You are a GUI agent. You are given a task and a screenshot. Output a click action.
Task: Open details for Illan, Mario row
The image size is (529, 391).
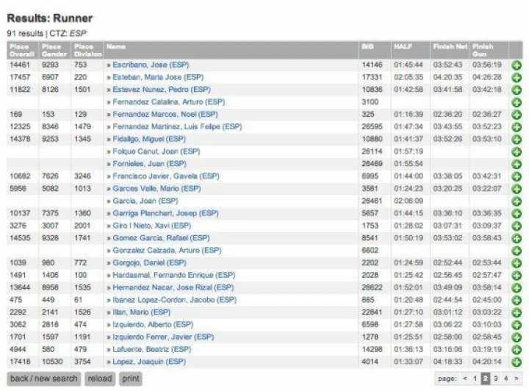[516, 313]
